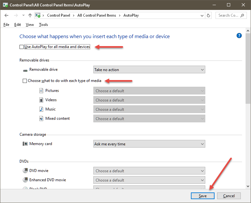Viewport: 251px width, 203px height.
Task: Open the DVD movie default dropdown
Action: [x=149, y=171]
